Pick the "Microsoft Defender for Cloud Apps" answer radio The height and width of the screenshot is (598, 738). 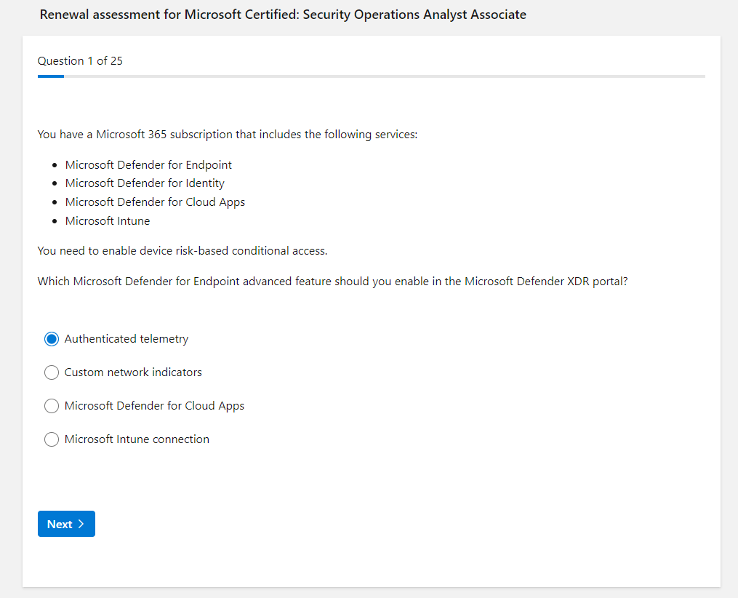click(x=52, y=406)
